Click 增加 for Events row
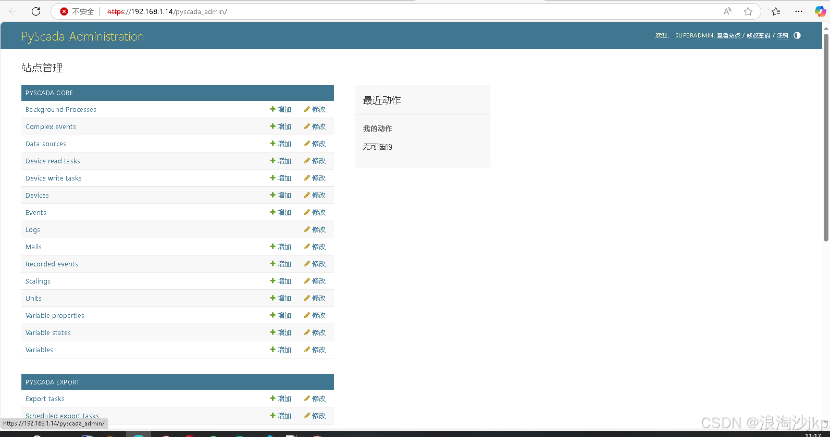Screen dimensions: 830x437 point(280,212)
